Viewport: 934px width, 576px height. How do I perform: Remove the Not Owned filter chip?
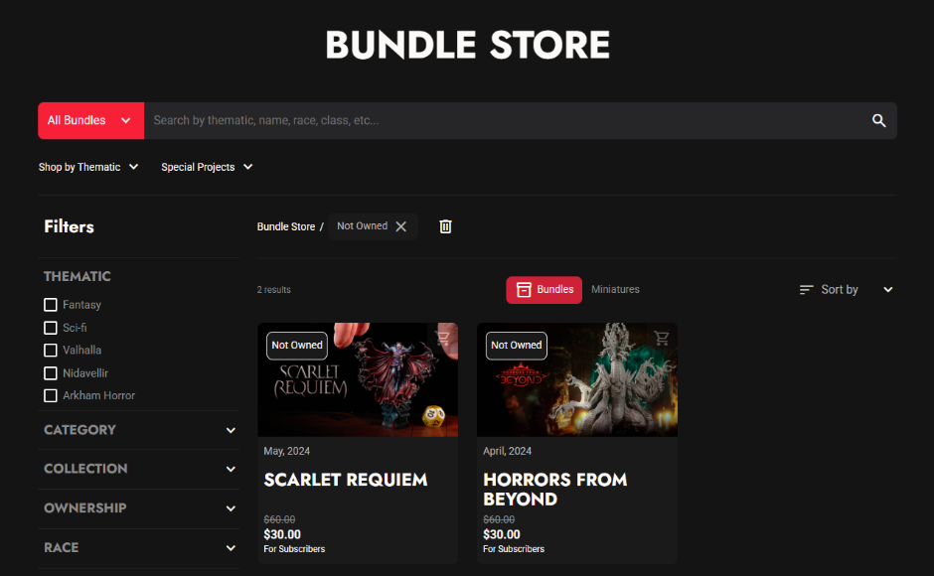401,226
